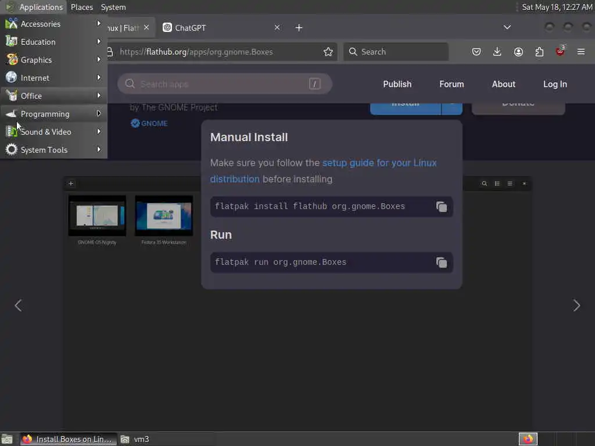595x446 pixels.
Task: Click the flatpak run org.gnome.Boxes text
Action: tap(281, 262)
